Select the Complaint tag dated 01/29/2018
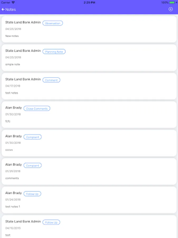The width and height of the screenshot is (178, 238). (32, 166)
